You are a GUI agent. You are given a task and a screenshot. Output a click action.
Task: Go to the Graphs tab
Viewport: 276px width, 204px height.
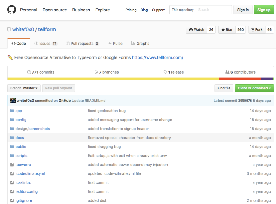point(140,44)
